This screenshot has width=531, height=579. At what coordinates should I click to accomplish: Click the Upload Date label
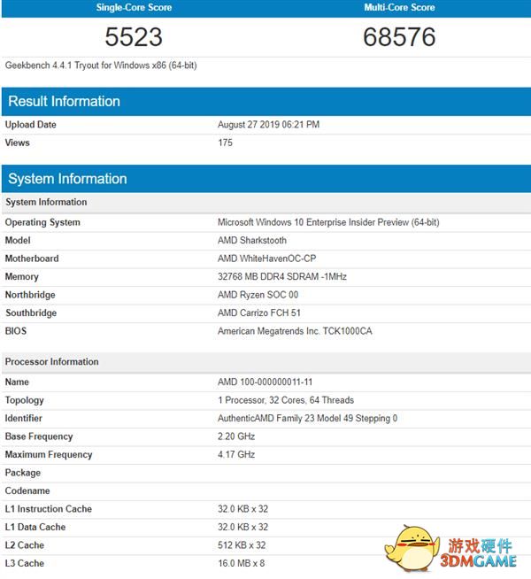[31, 125]
